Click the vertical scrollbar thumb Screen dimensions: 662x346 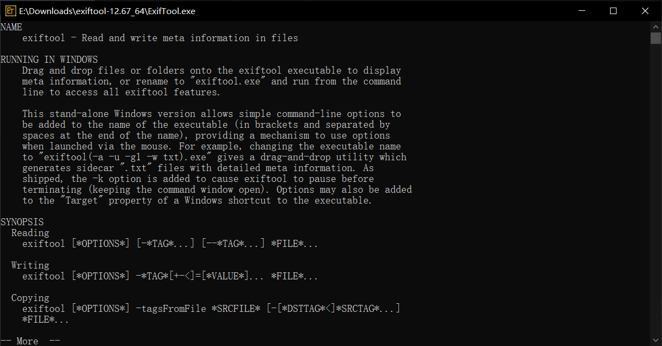pyautogui.click(x=656, y=38)
